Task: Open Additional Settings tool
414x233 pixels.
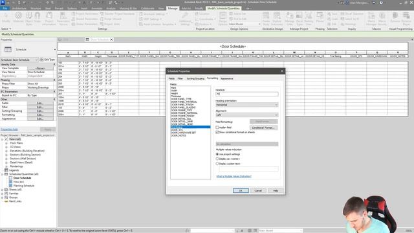Action: pyautogui.click(x=185, y=19)
